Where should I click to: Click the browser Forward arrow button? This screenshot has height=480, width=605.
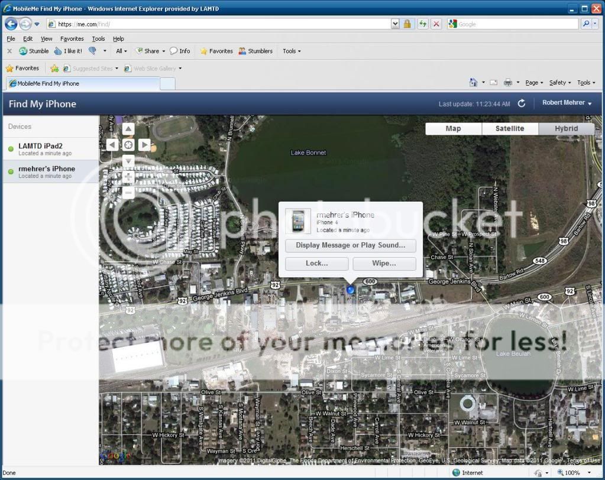(x=25, y=24)
